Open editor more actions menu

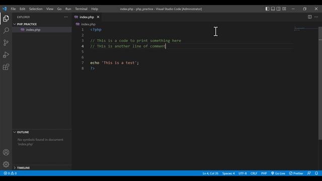coord(316,17)
